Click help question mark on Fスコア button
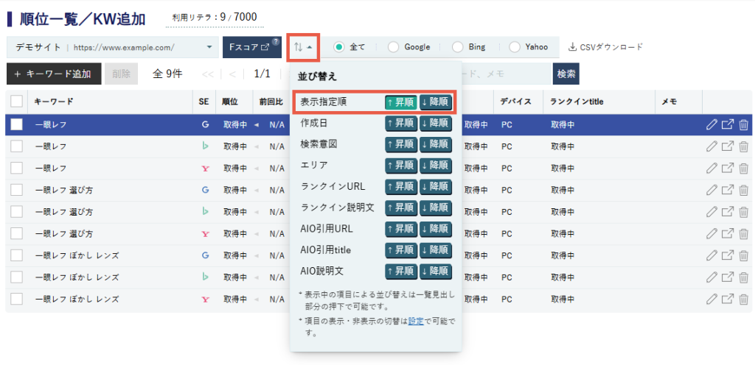Screen dimensions: 755x365 275,42
